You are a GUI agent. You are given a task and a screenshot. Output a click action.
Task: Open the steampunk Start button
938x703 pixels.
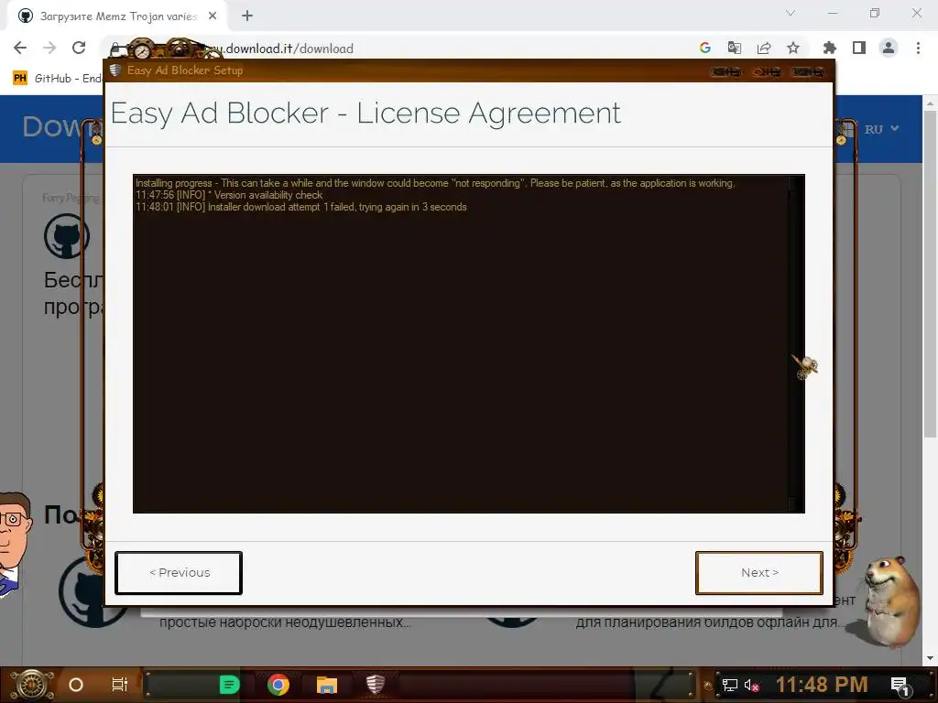(x=32, y=685)
